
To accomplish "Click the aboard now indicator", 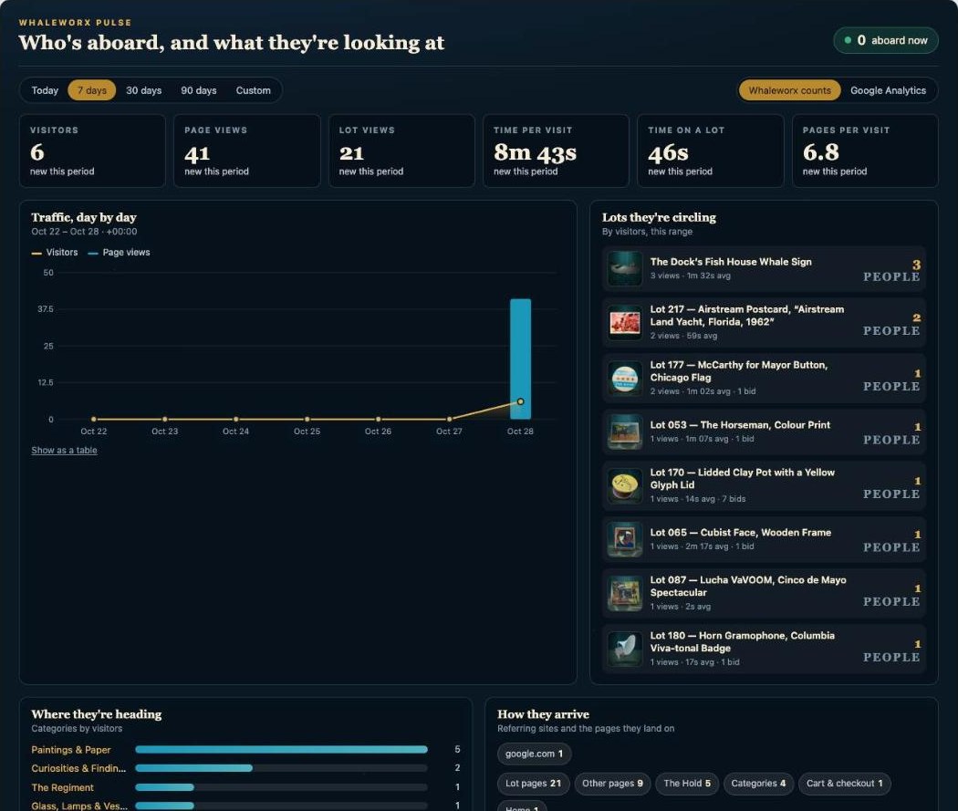I will 885,40.
